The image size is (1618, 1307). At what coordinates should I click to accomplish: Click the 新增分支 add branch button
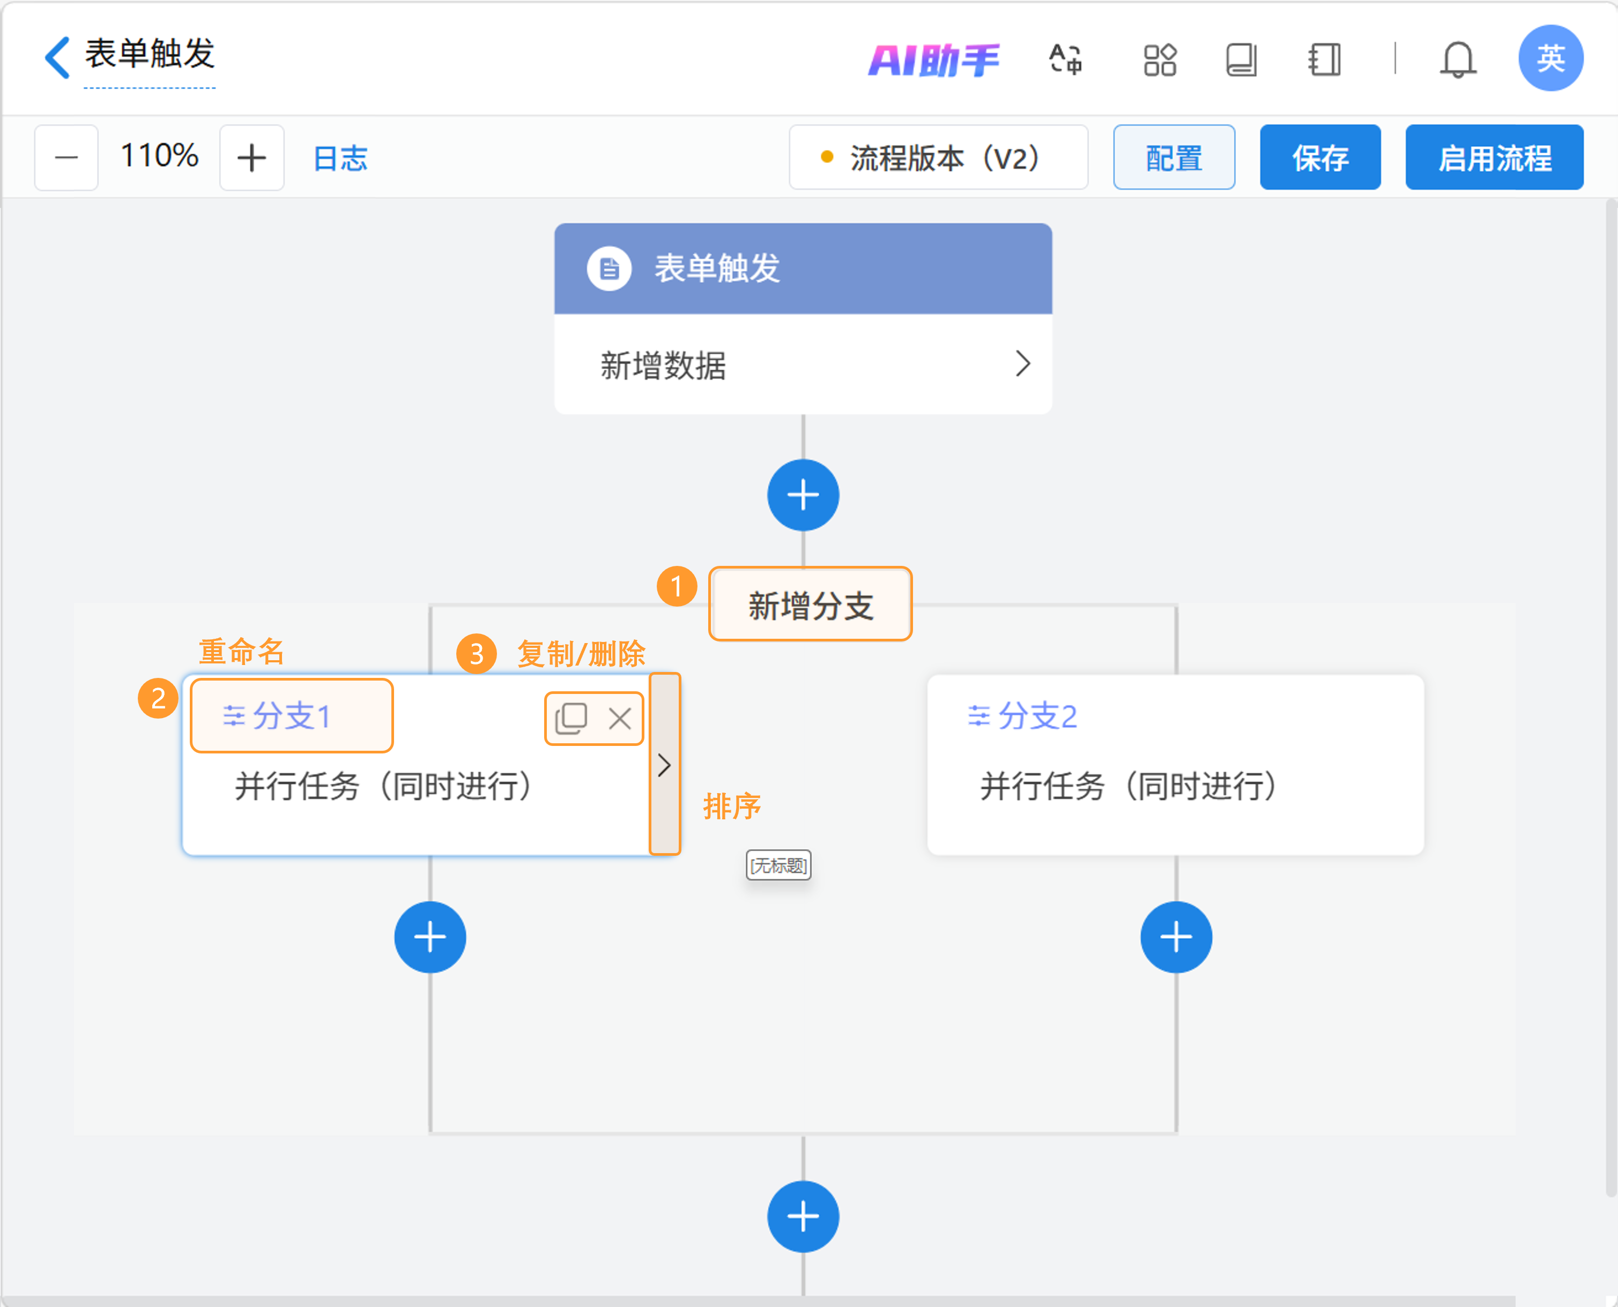(x=810, y=604)
